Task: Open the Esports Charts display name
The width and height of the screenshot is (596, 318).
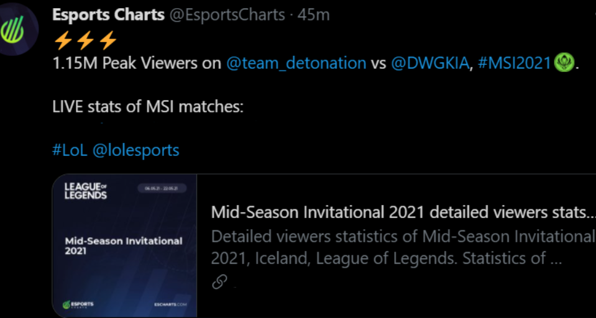Action: coord(109,15)
